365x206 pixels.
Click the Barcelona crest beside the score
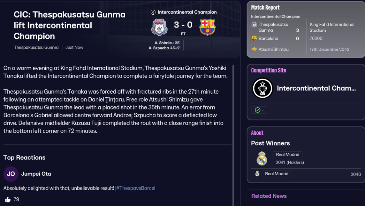coord(207,27)
